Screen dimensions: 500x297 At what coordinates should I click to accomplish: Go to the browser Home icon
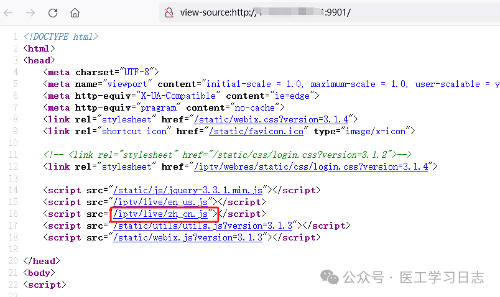pos(75,13)
